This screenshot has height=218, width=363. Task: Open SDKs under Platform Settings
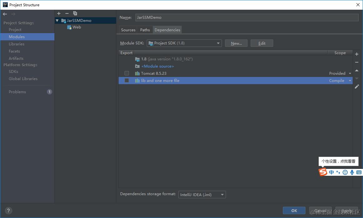(13, 72)
